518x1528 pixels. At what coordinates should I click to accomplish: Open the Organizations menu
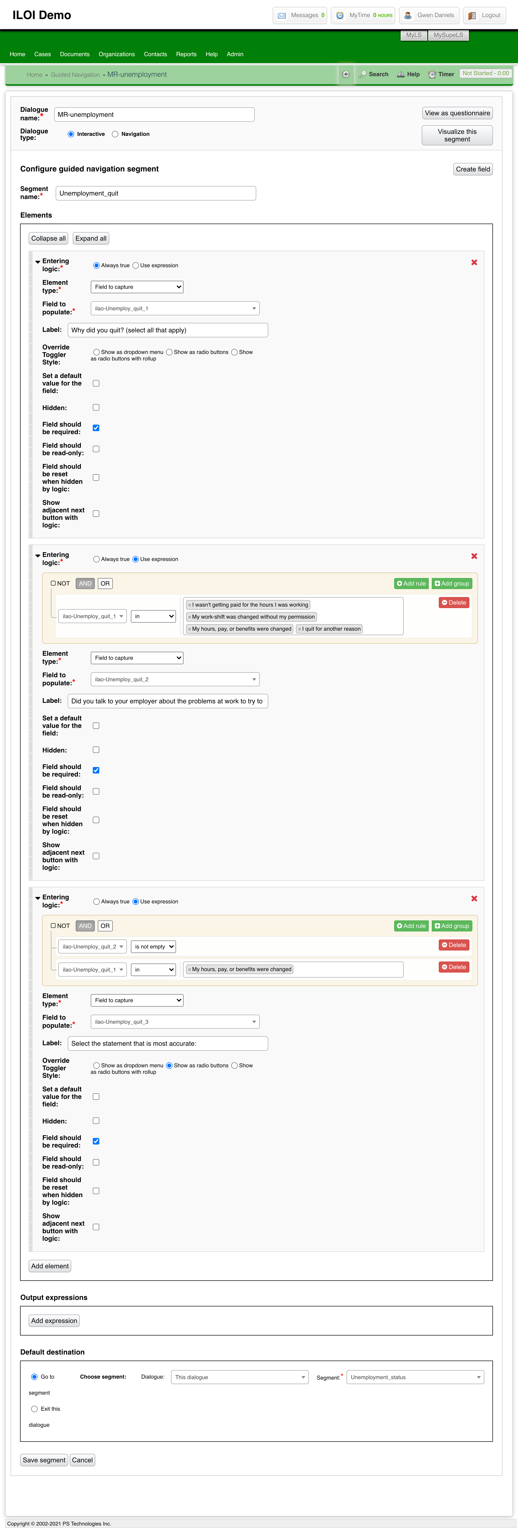click(117, 54)
